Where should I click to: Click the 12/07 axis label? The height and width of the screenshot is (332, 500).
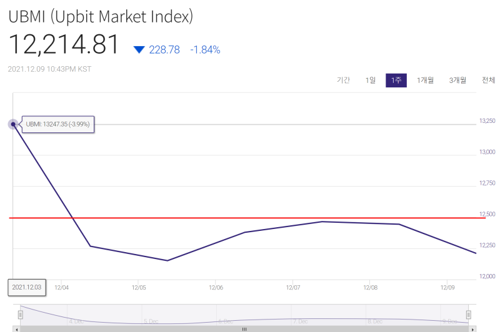pos(293,288)
